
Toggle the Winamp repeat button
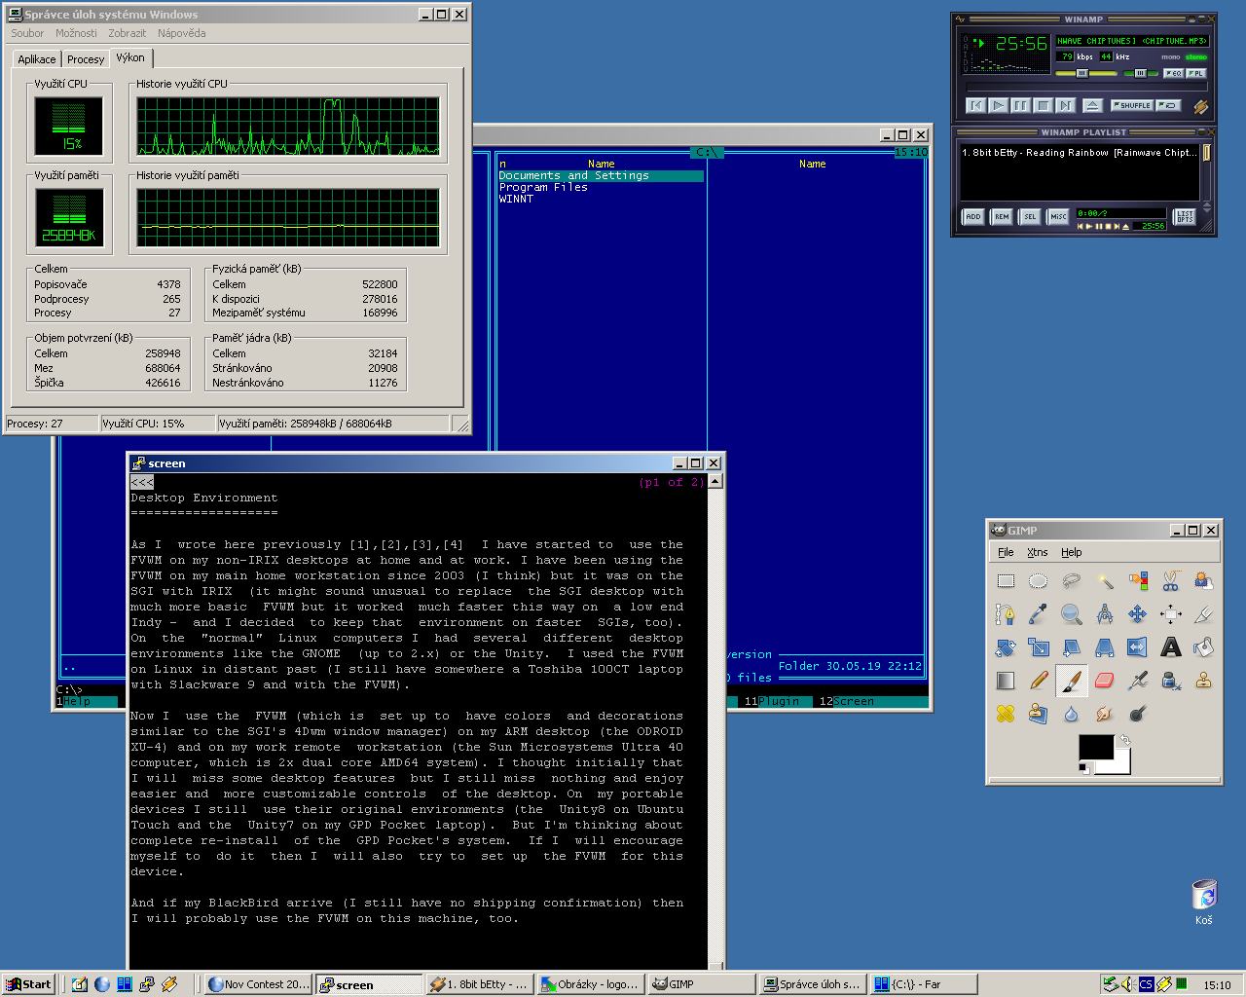tap(1168, 105)
